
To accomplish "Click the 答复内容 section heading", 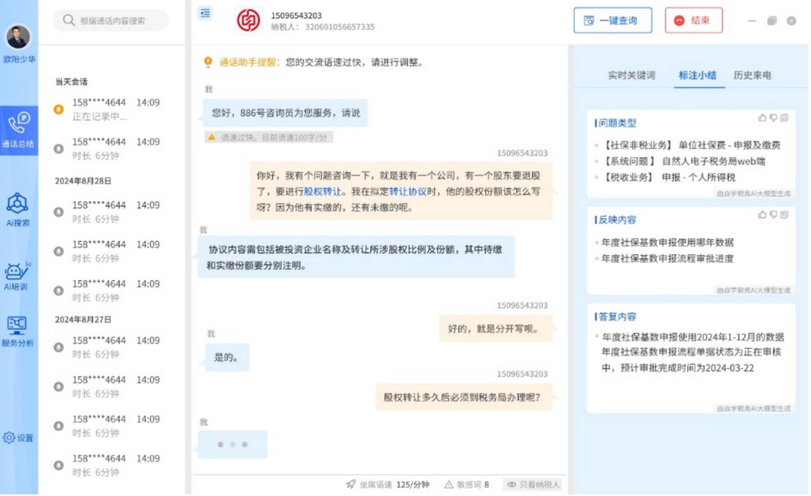I will (x=616, y=317).
